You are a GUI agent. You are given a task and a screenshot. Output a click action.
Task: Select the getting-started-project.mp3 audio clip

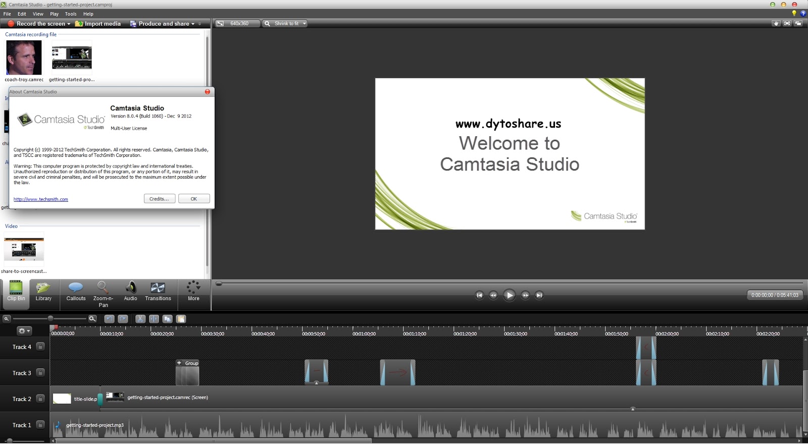click(x=427, y=425)
